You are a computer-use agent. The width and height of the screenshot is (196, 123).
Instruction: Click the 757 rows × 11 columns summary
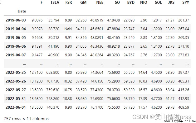click(26, 119)
